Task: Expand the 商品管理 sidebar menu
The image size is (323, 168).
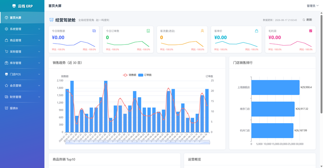Action: (22, 40)
